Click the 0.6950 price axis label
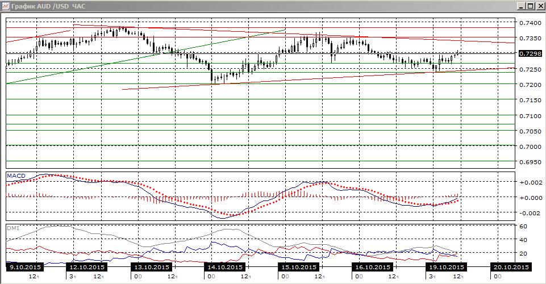Viewport: 546px width, 284px height. [530, 162]
